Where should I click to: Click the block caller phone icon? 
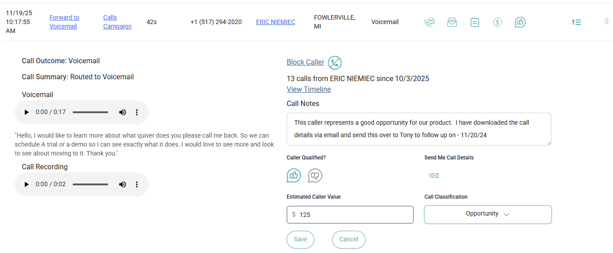click(x=335, y=63)
